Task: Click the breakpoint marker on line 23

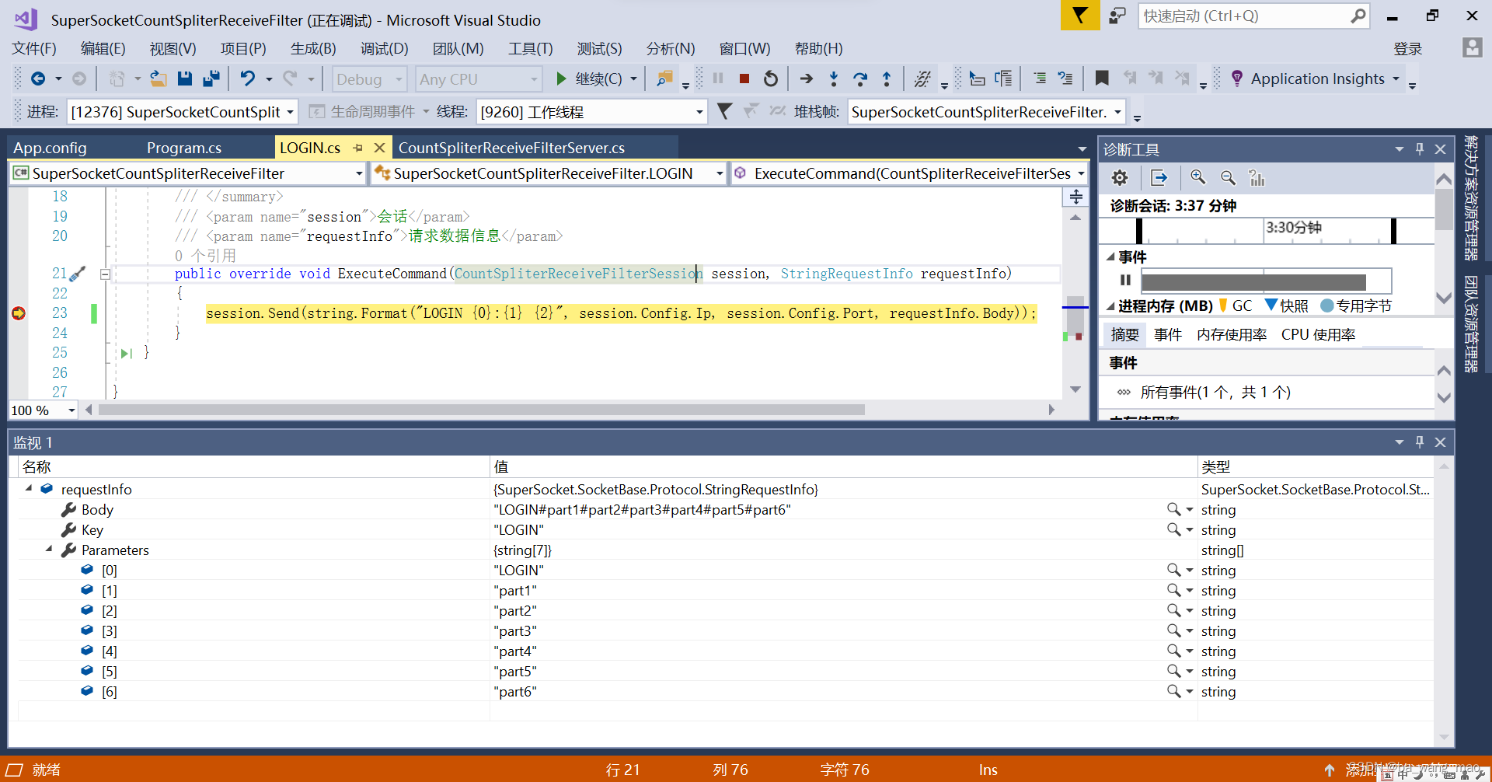Action: point(19,313)
